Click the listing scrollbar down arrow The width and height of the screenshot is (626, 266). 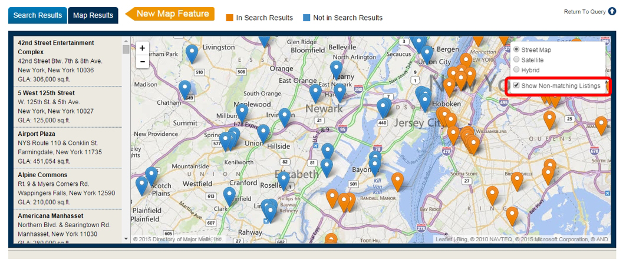pyautogui.click(x=126, y=238)
